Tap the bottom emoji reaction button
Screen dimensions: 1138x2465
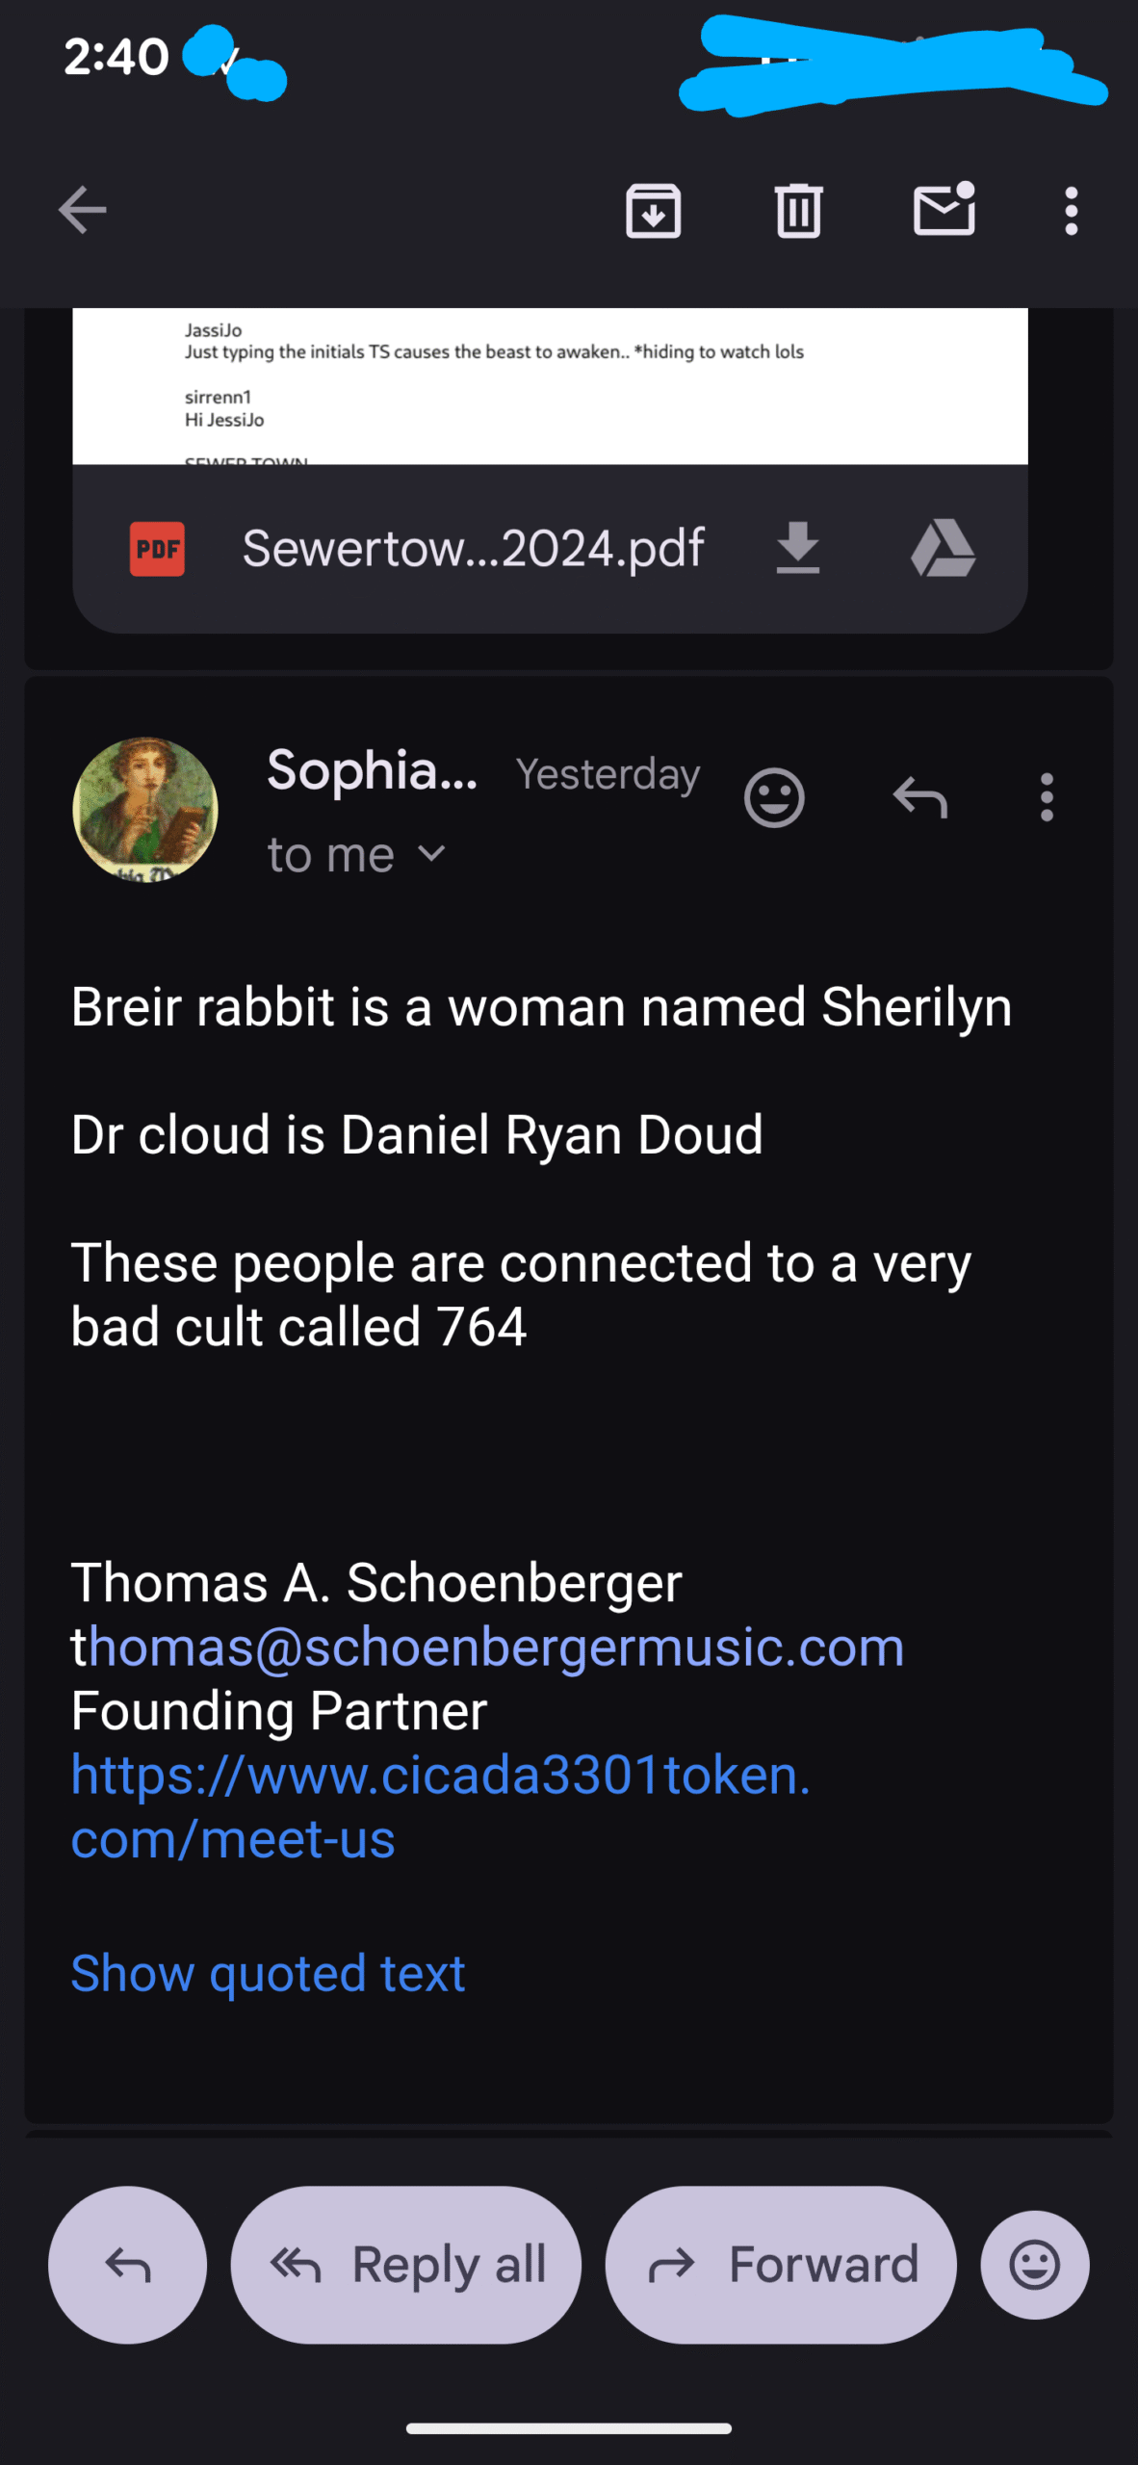tap(1034, 2265)
